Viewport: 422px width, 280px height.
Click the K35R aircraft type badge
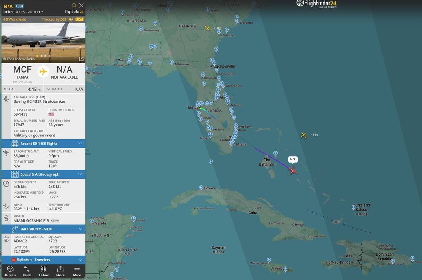click(19, 6)
